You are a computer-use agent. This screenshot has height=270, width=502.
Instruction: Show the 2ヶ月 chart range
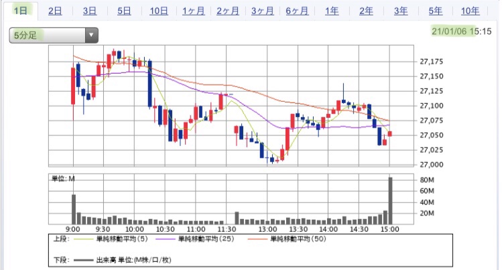(x=228, y=11)
